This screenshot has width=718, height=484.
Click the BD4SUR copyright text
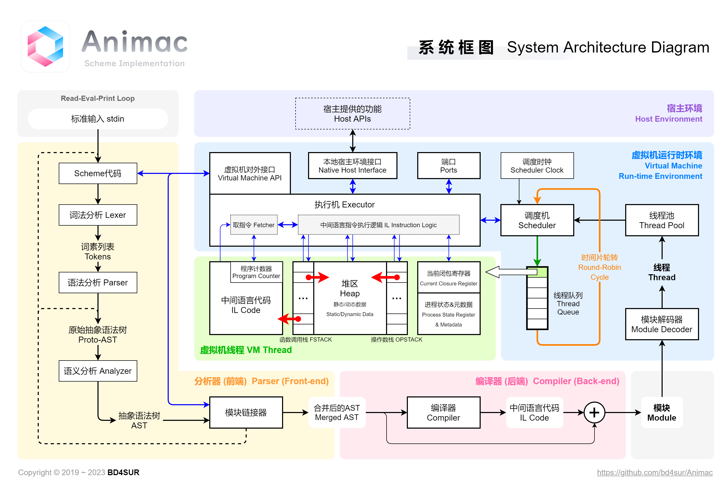[123, 472]
